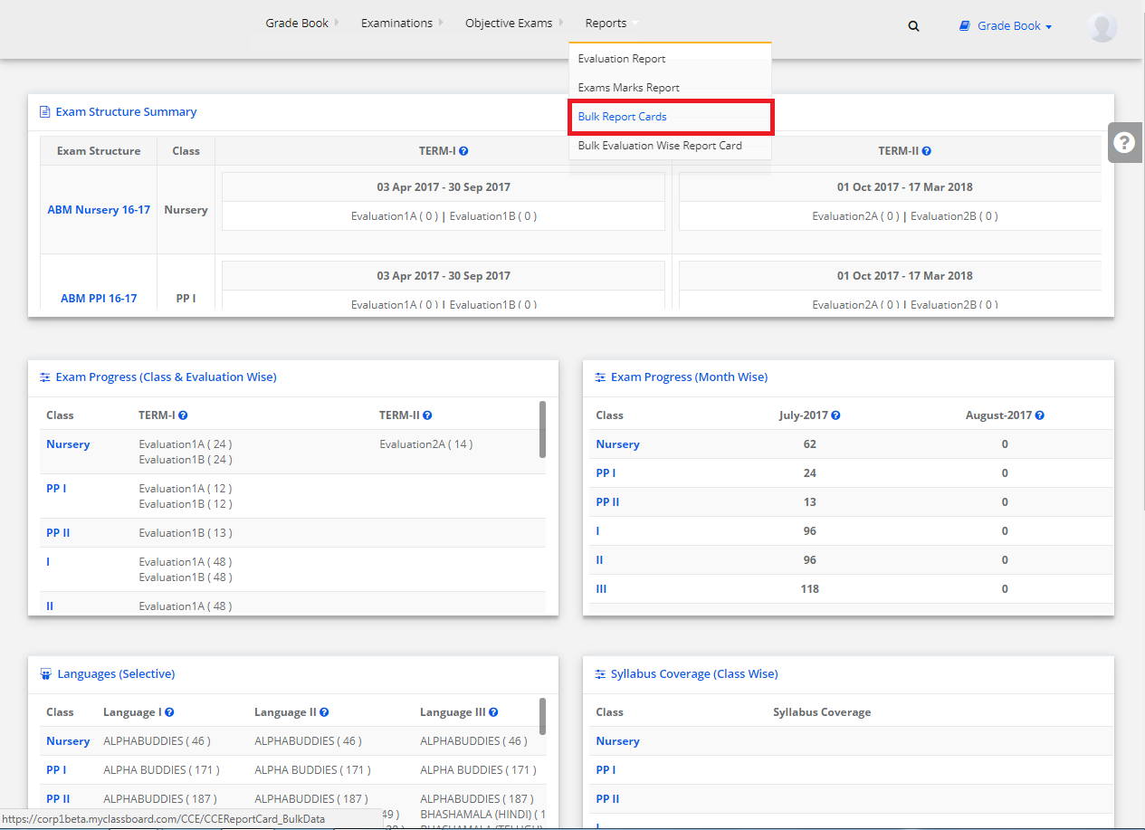Click Evaluation2A ( 14 ) for Nursery
This screenshot has width=1145, height=830.
coord(425,444)
